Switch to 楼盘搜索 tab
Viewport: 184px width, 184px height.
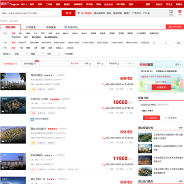click(x=10, y=27)
